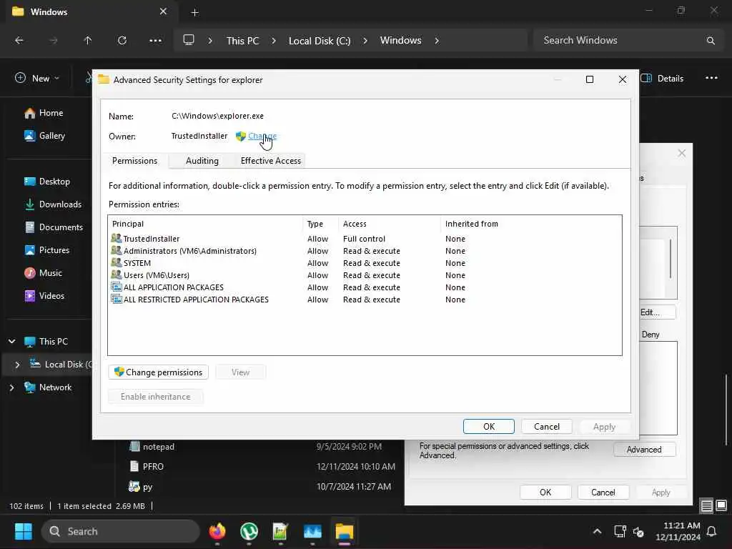Switch to large thumbnails view icon
This screenshot has width=732, height=549.
[721, 505]
